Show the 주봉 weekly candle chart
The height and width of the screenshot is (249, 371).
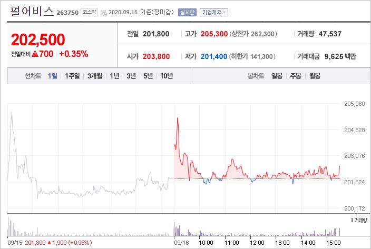click(296, 76)
